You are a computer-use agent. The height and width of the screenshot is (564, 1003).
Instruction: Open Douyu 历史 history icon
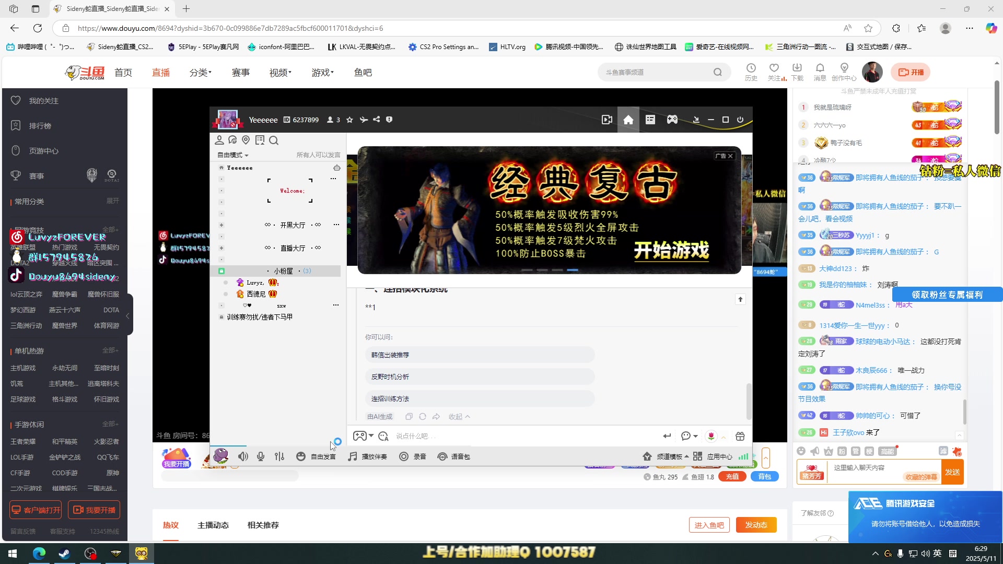751,72
